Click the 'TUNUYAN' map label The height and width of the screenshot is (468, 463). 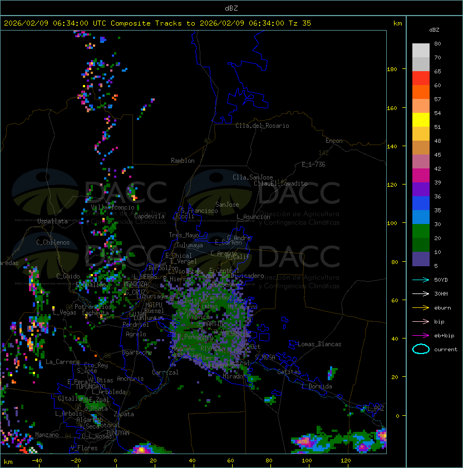(118, 433)
